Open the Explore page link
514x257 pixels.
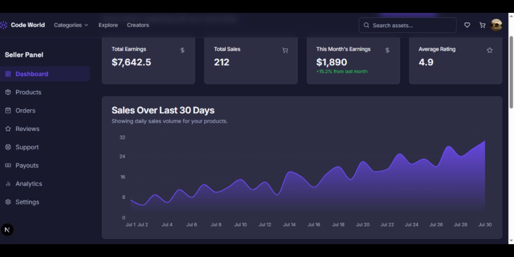(x=108, y=25)
